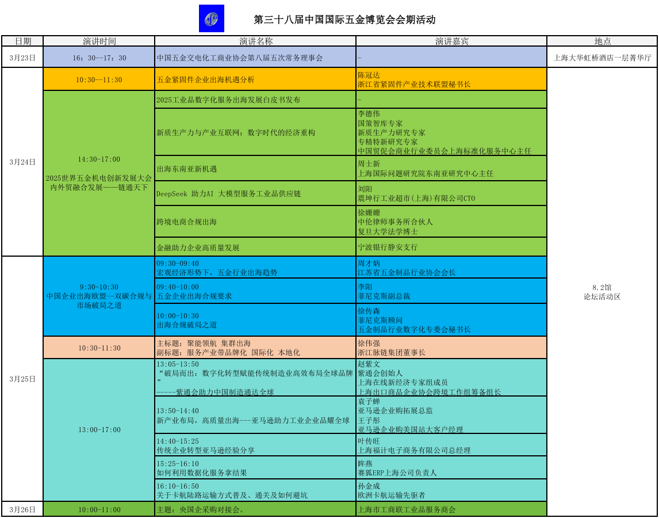Click the 叶传旺 speaker cell

(451, 445)
